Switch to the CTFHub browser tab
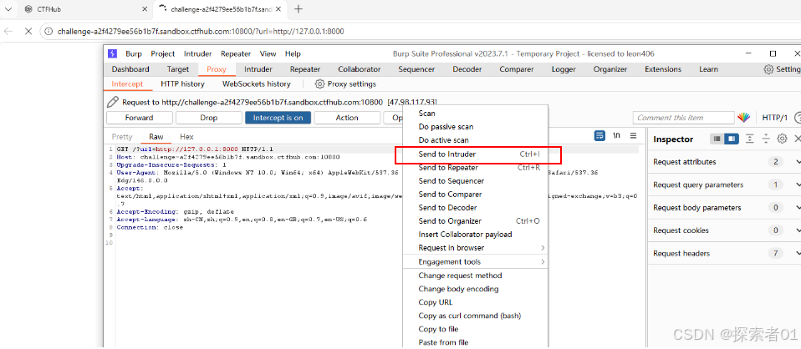 [x=87, y=9]
